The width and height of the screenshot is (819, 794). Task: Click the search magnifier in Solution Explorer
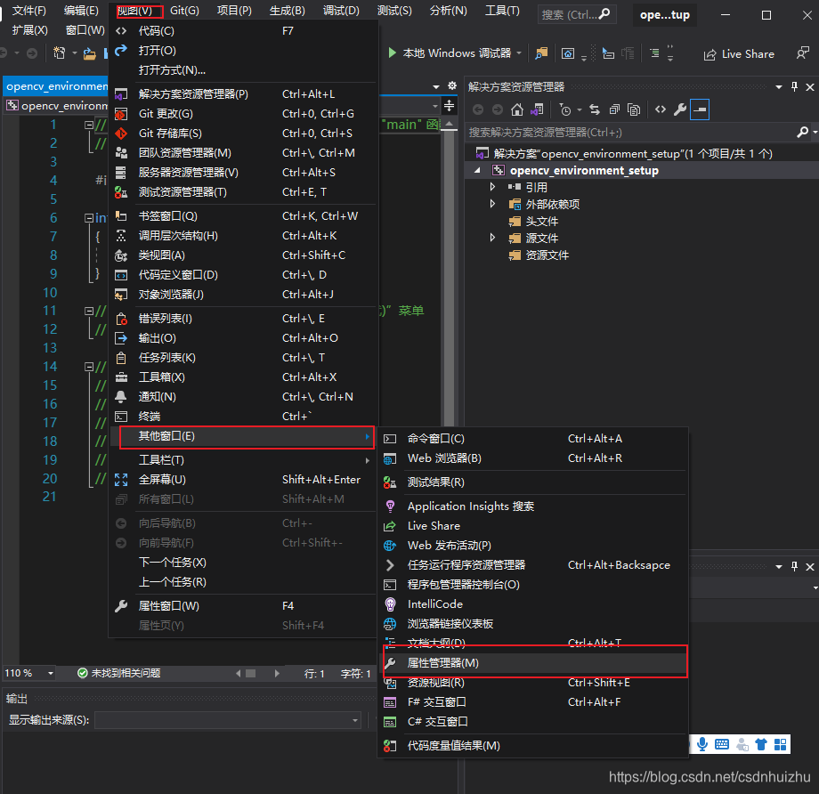(x=803, y=132)
